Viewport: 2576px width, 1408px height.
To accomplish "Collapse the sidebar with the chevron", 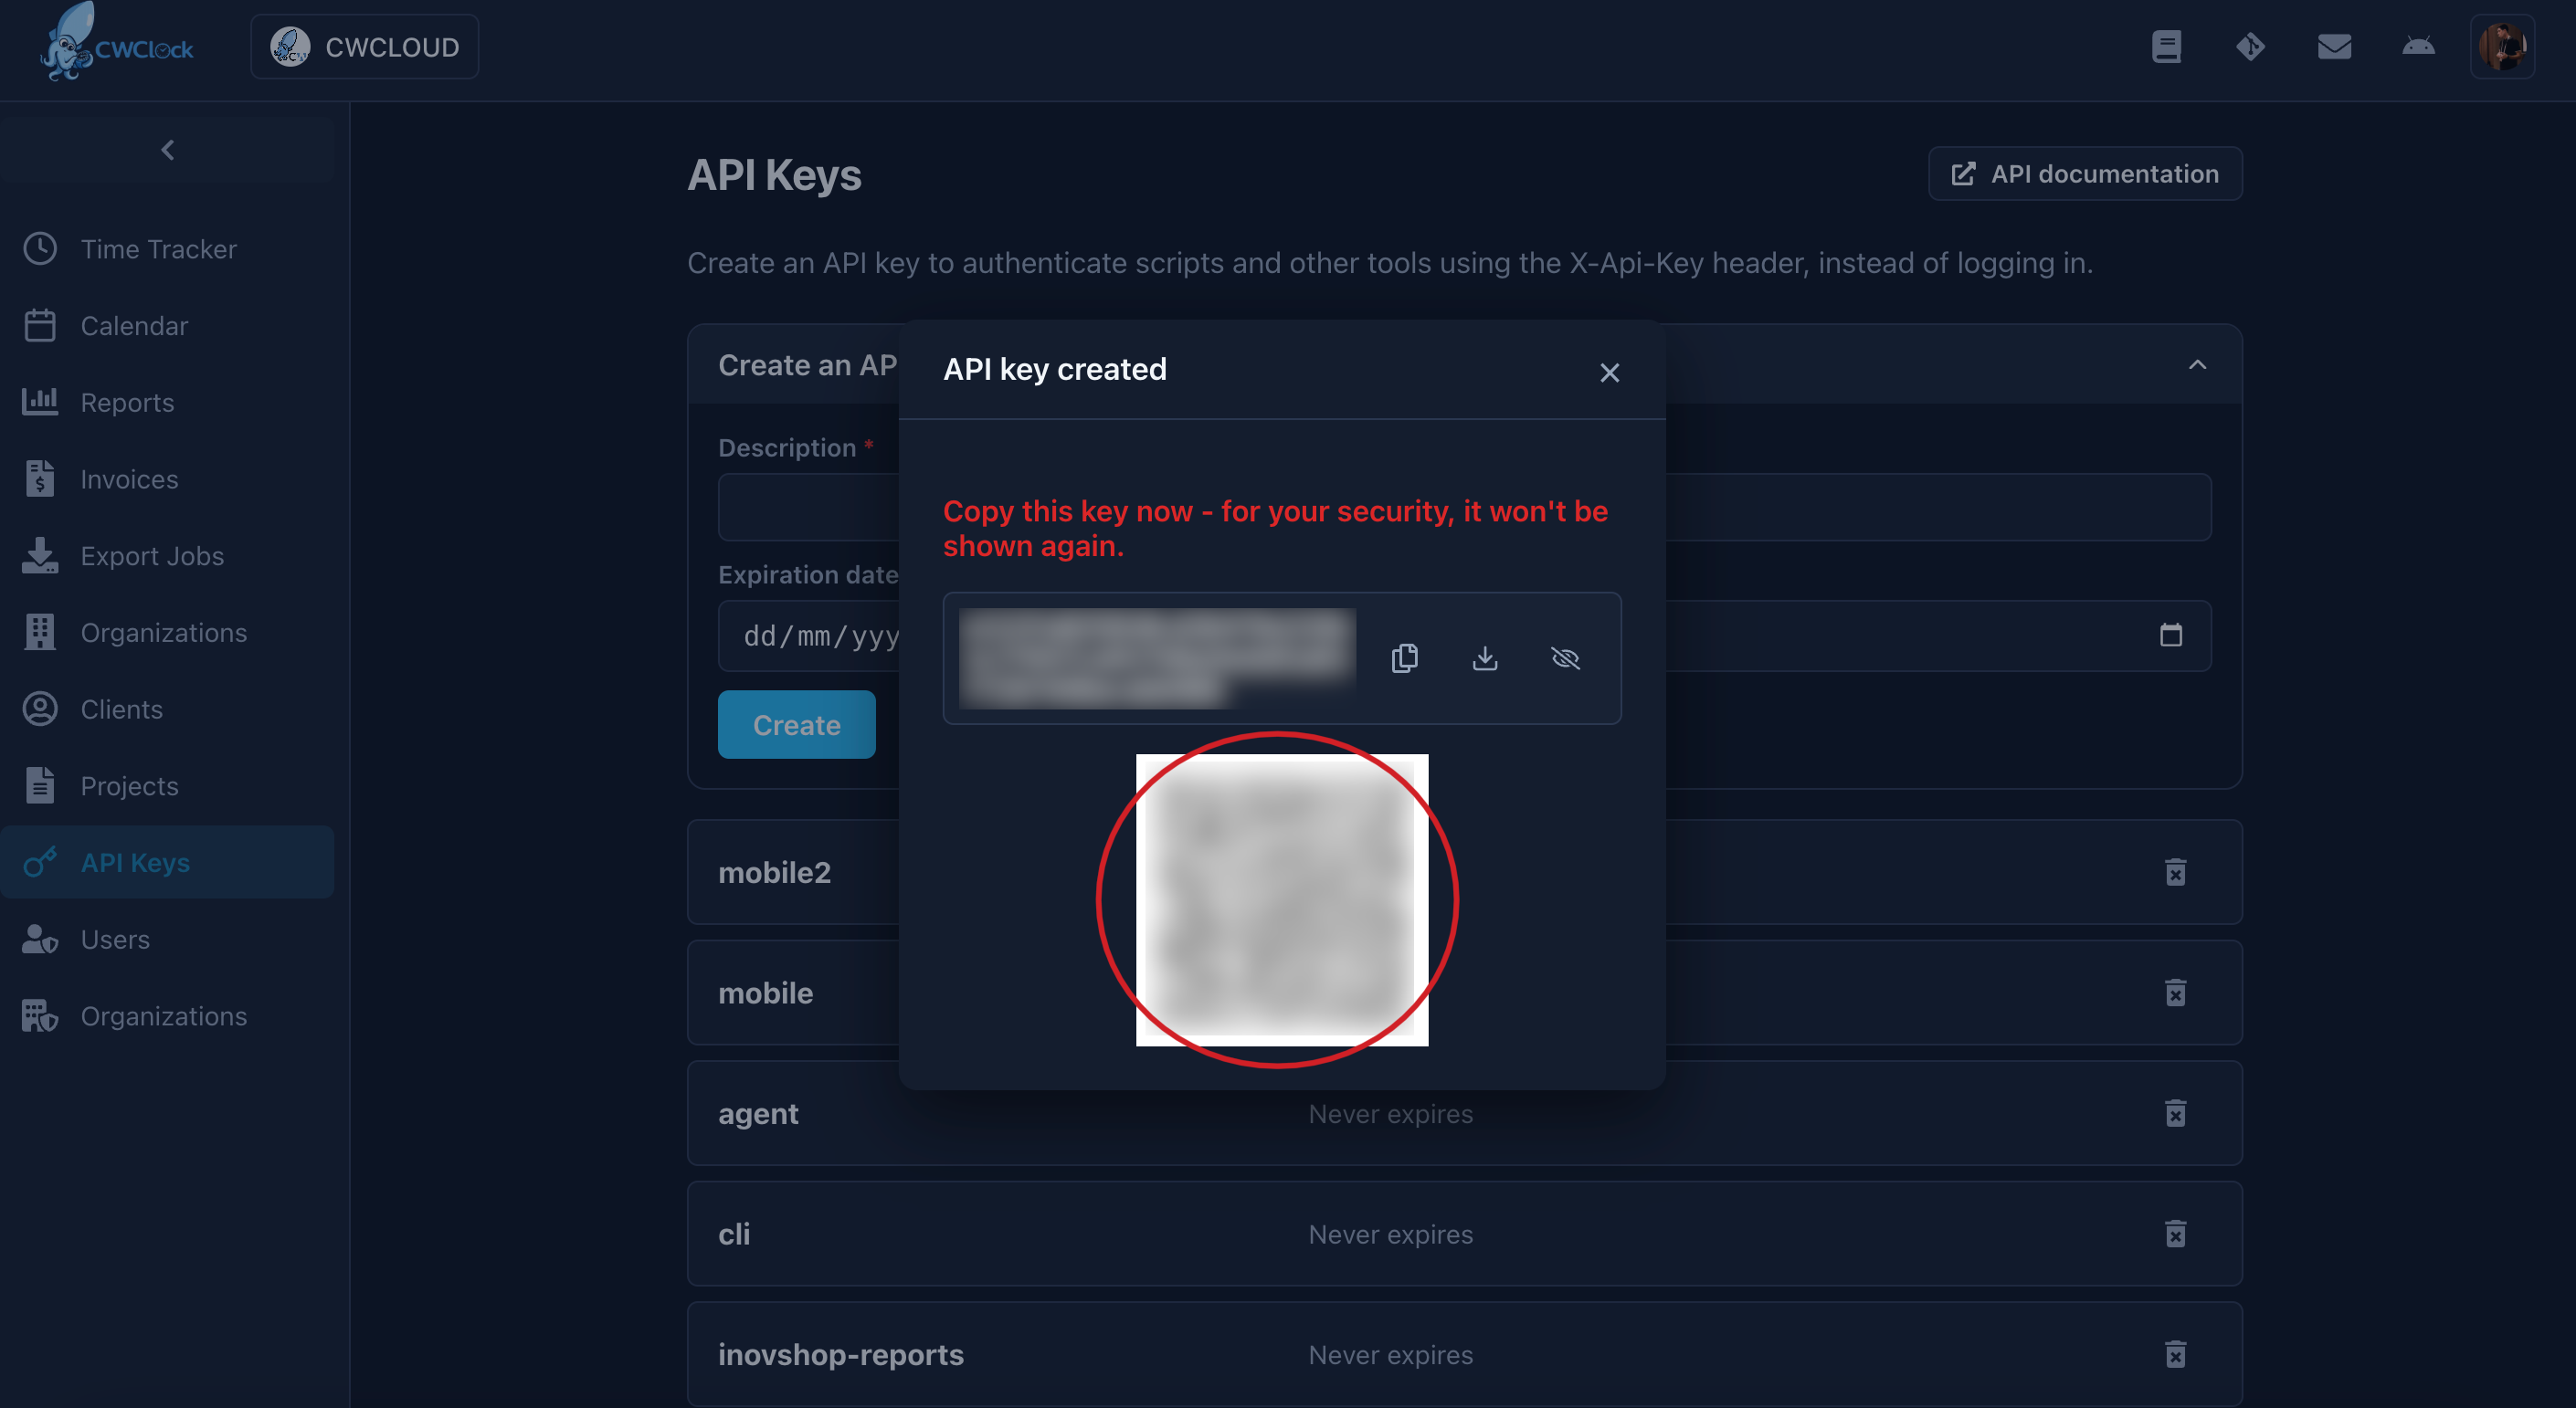I will coord(167,150).
